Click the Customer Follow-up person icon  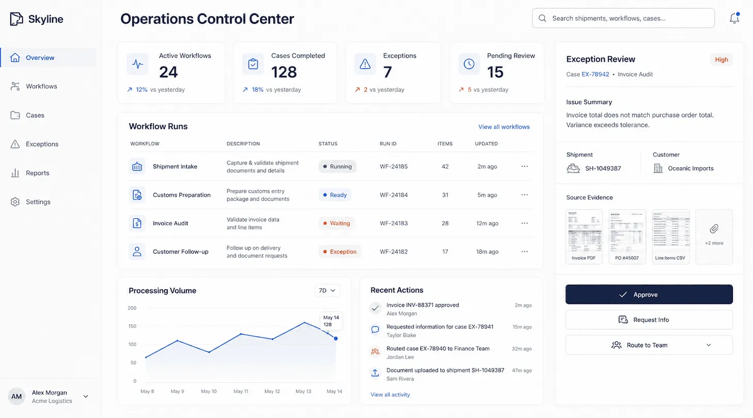coord(137,252)
